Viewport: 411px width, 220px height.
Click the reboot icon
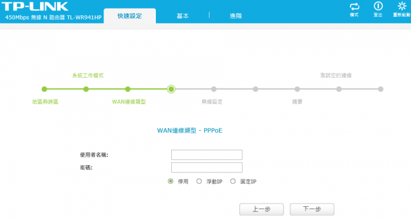pyautogui.click(x=402, y=6)
